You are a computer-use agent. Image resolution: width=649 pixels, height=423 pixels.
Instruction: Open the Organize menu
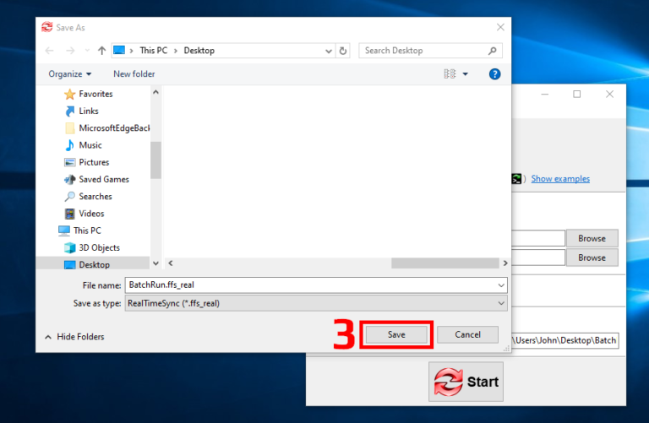[x=69, y=74]
